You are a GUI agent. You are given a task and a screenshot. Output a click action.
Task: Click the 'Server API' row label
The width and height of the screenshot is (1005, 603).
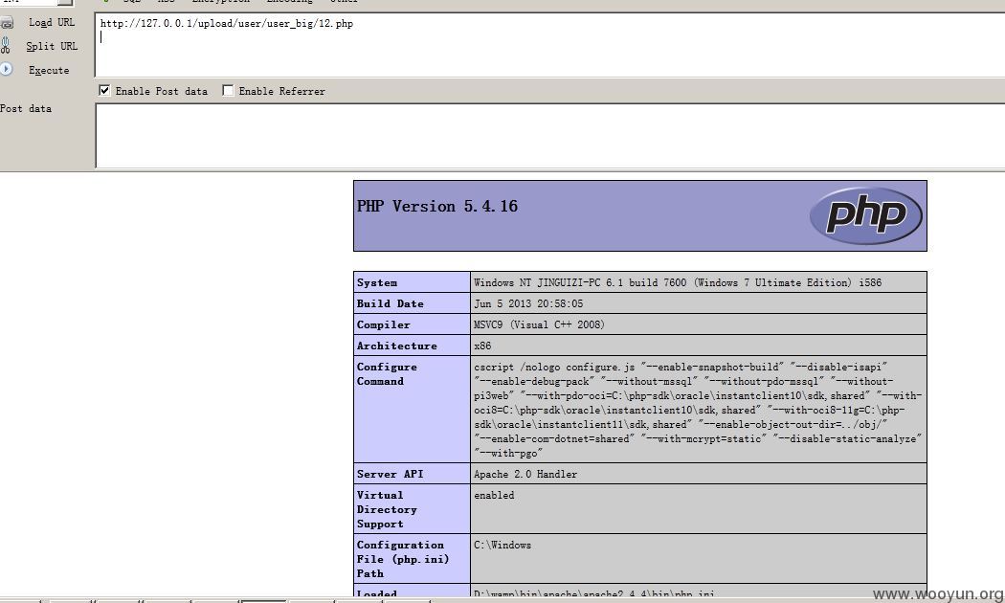(390, 474)
